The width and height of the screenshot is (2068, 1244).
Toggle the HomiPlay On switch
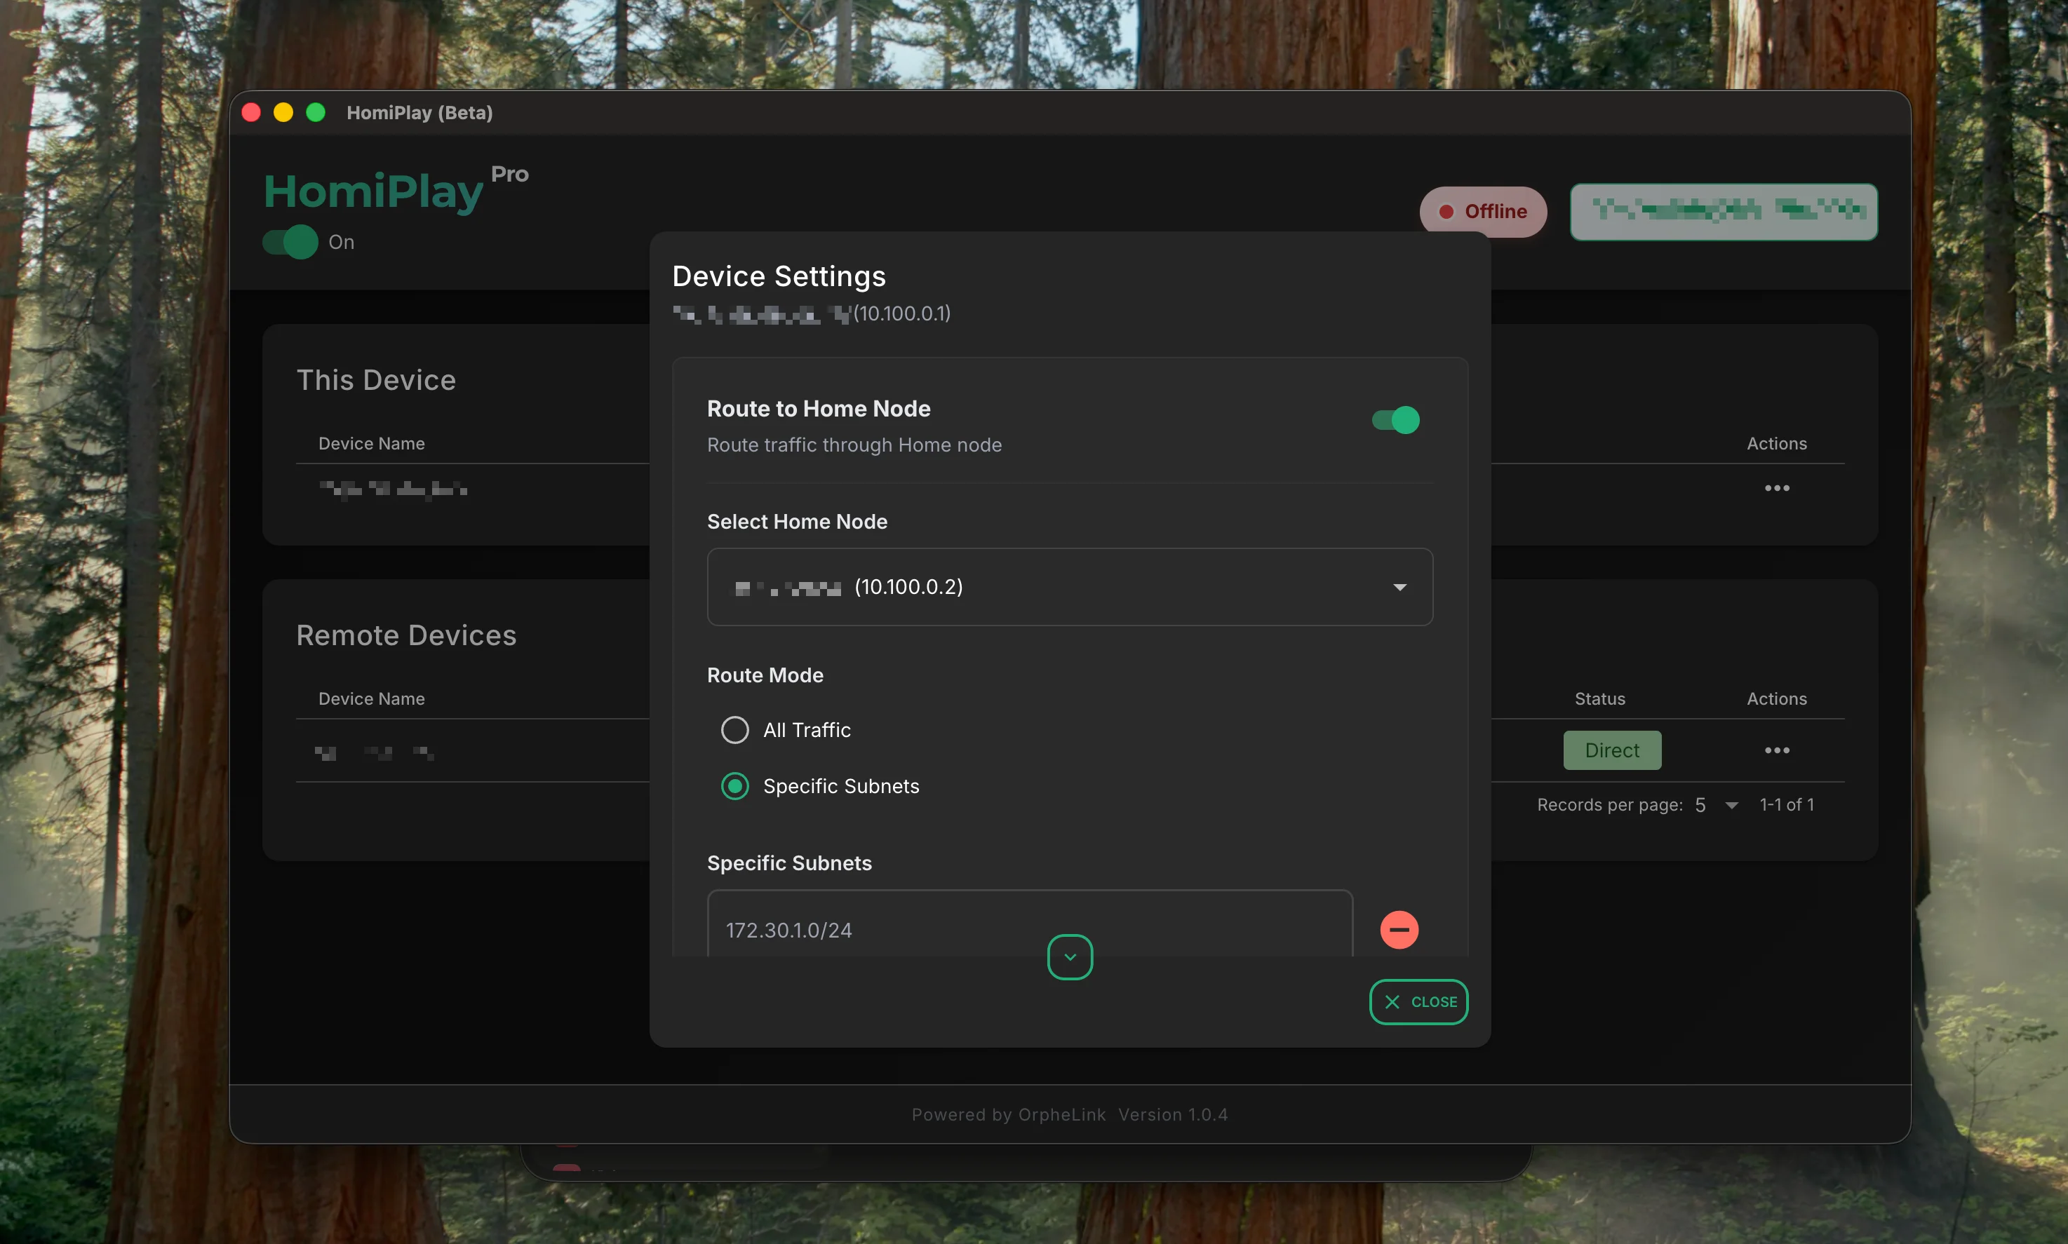pos(290,242)
